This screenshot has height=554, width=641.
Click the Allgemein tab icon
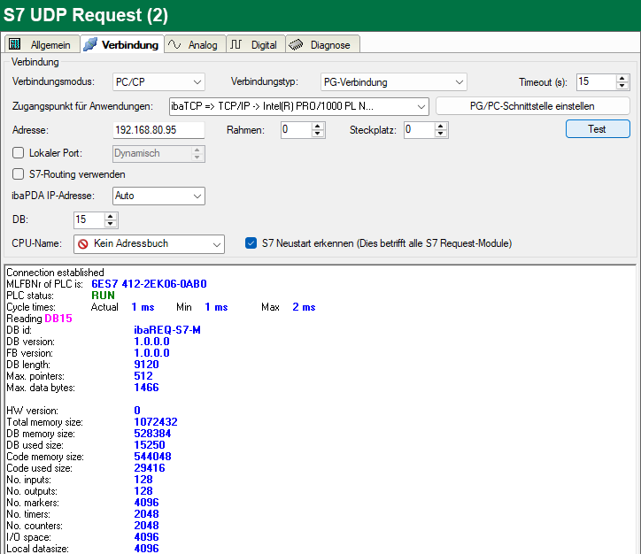click(15, 45)
